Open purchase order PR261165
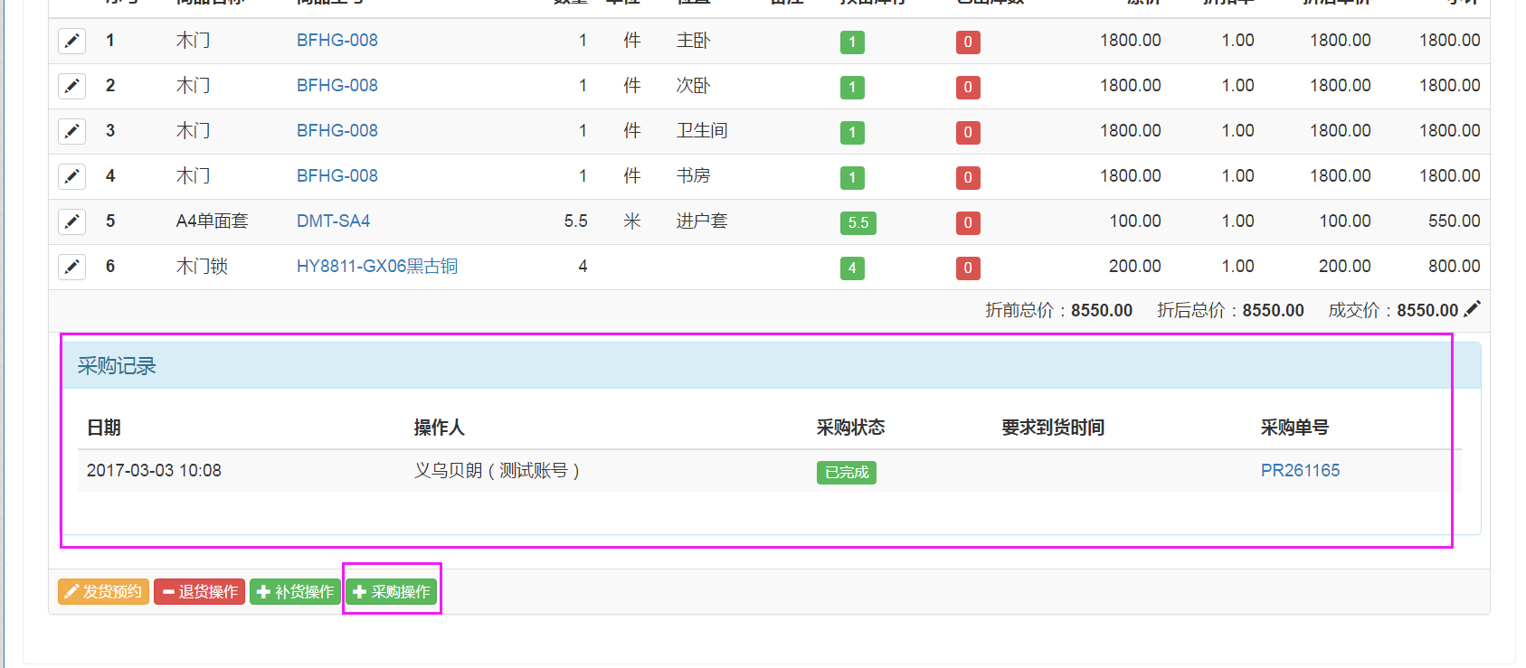This screenshot has height=668, width=1526. (1300, 470)
